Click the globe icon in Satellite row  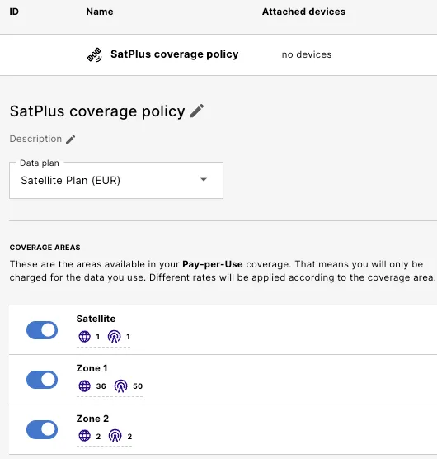pyautogui.click(x=84, y=336)
